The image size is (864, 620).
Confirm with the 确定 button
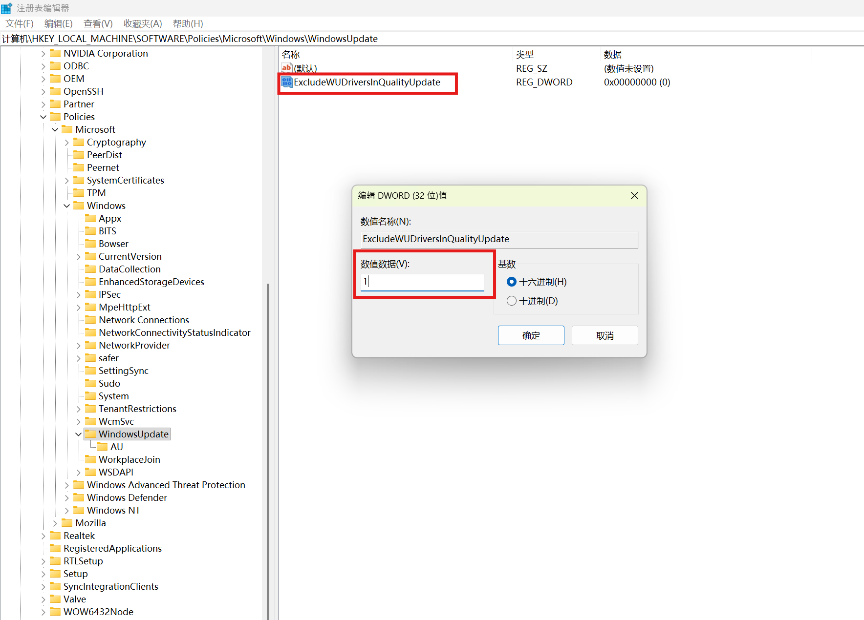(x=531, y=335)
